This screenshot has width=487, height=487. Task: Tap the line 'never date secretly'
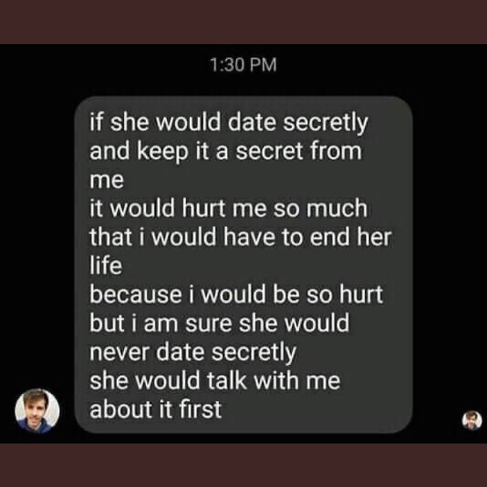(x=193, y=353)
